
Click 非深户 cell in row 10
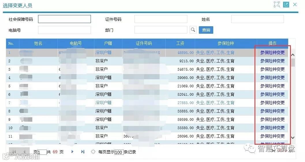[101, 128]
